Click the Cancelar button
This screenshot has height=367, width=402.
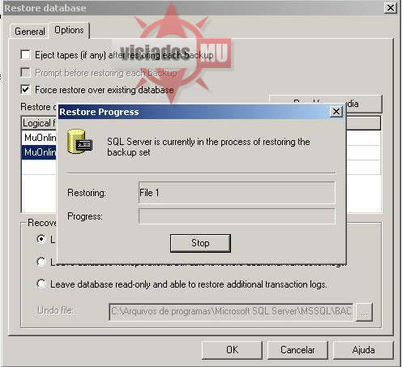click(x=297, y=350)
